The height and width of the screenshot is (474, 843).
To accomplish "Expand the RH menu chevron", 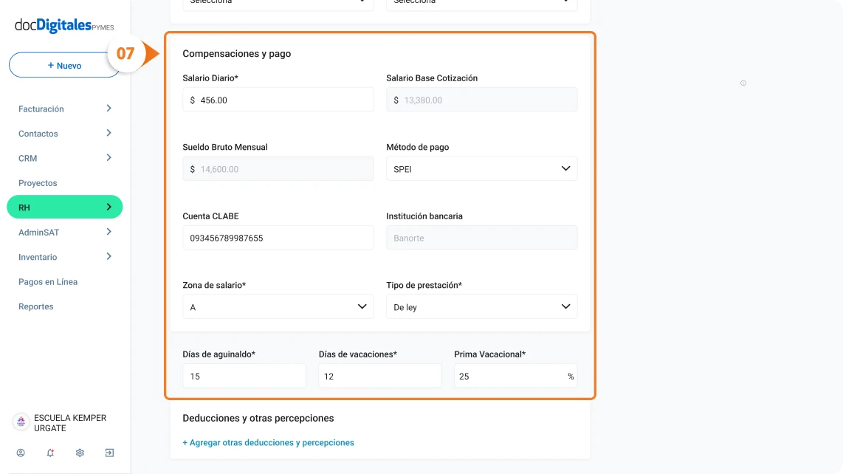I will (x=109, y=207).
